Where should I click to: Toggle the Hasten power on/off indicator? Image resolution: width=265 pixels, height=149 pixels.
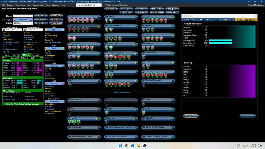[136, 17]
